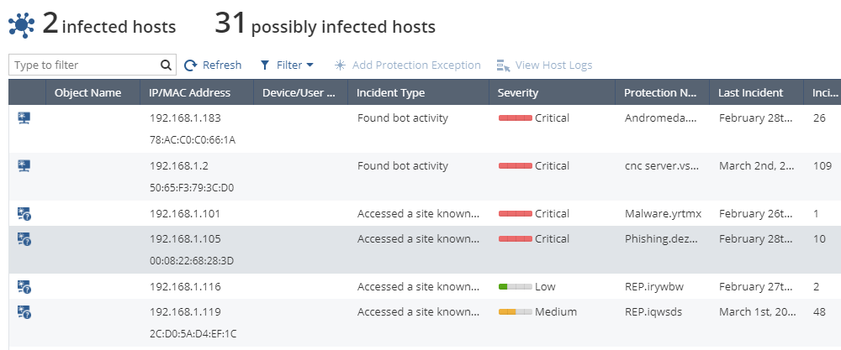
Task: Select possibly infected icon for 192.168.1.116
Action: click(24, 287)
